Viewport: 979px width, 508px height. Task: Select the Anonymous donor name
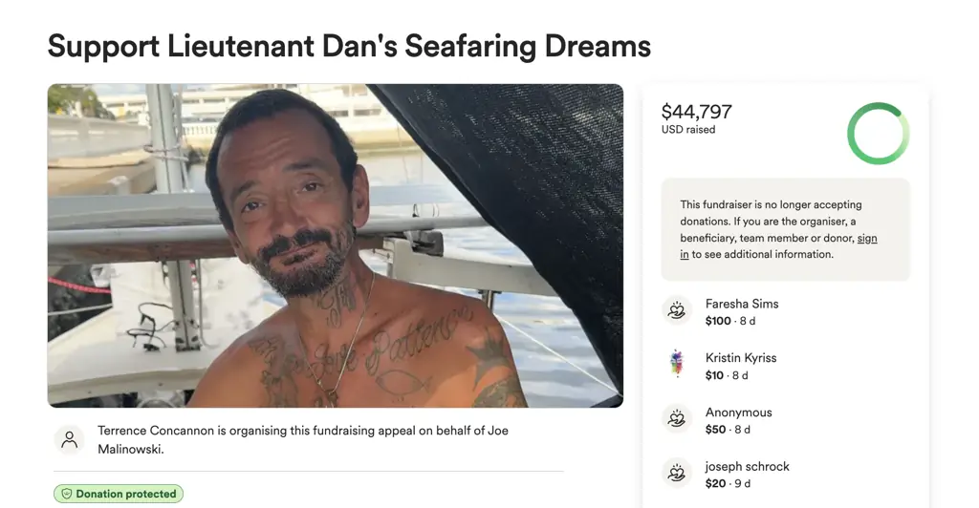pyautogui.click(x=738, y=413)
